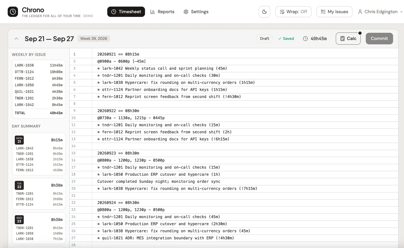Image resolution: width=404 pixels, height=248 pixels.
Task: Click the FERN-1012 4h30m Monday entry
Action: (x=39, y=170)
